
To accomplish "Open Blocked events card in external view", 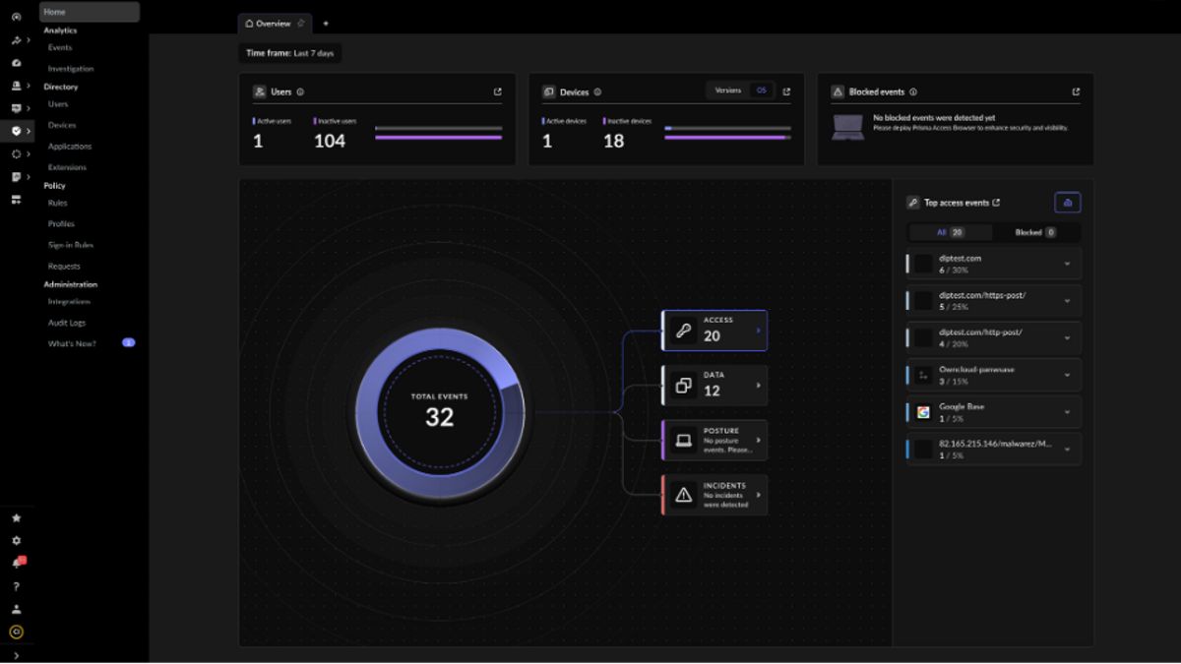I will click(1076, 91).
